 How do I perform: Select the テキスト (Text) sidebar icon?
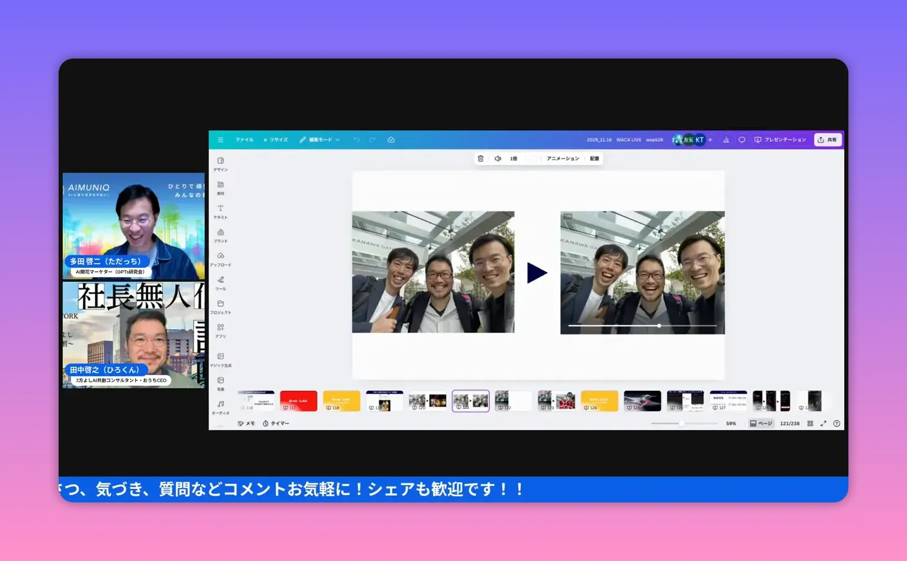pyautogui.click(x=221, y=211)
